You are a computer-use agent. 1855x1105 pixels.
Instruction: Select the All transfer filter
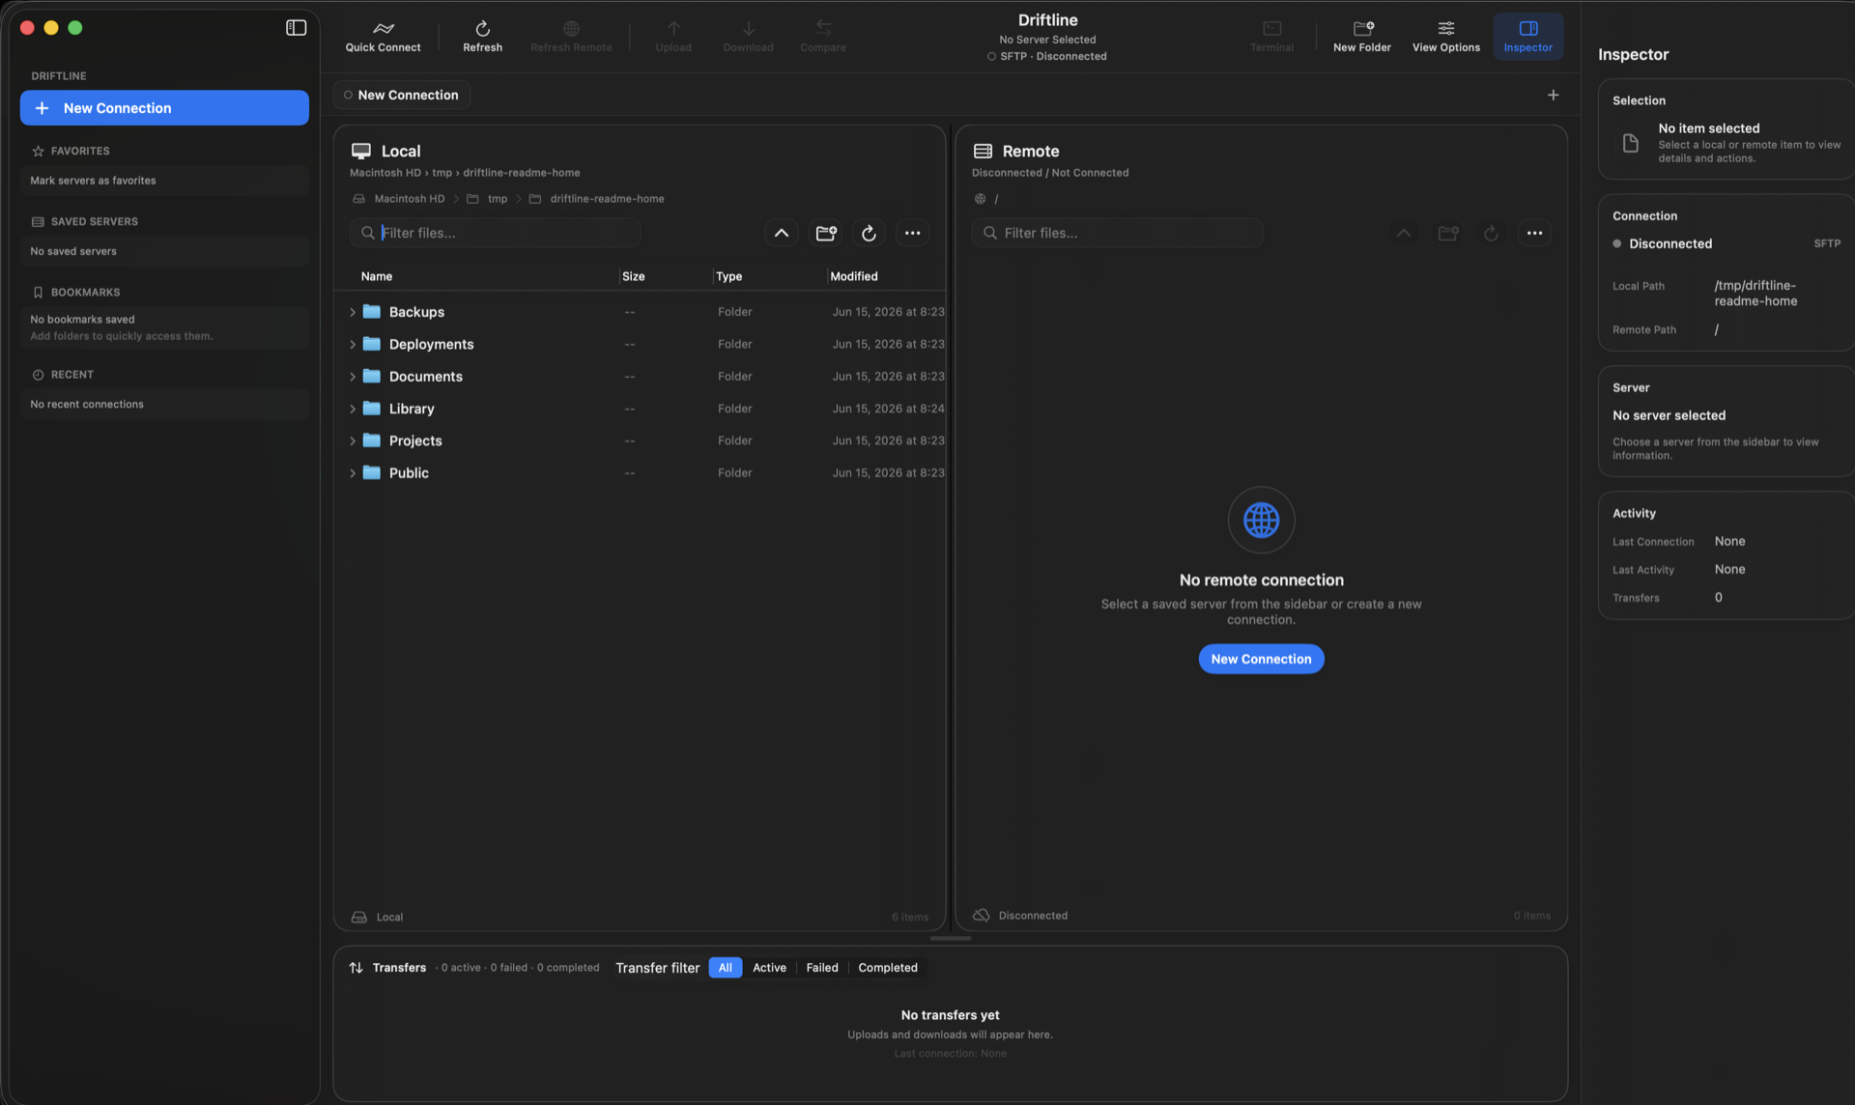tap(725, 968)
